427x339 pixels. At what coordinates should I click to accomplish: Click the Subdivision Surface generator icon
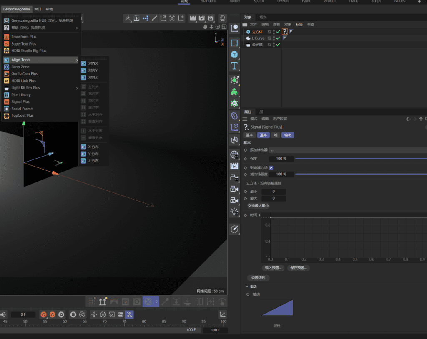point(234,80)
